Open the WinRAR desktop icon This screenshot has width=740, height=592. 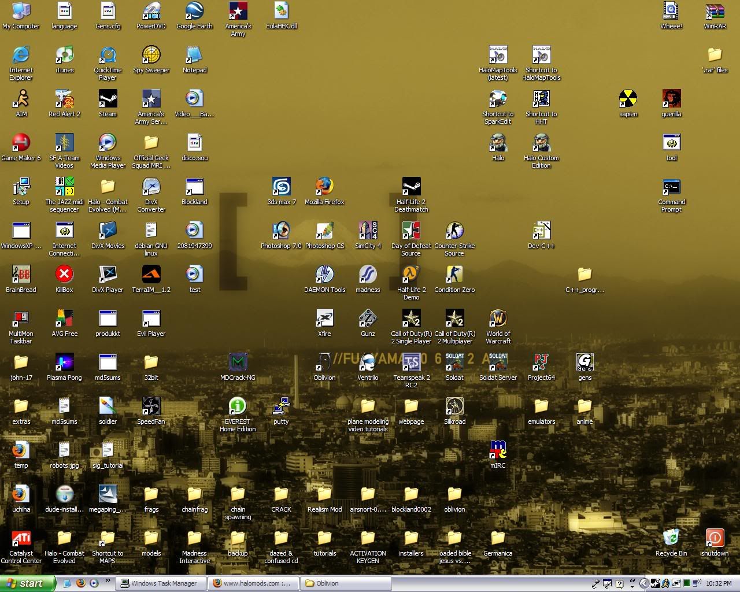(715, 16)
